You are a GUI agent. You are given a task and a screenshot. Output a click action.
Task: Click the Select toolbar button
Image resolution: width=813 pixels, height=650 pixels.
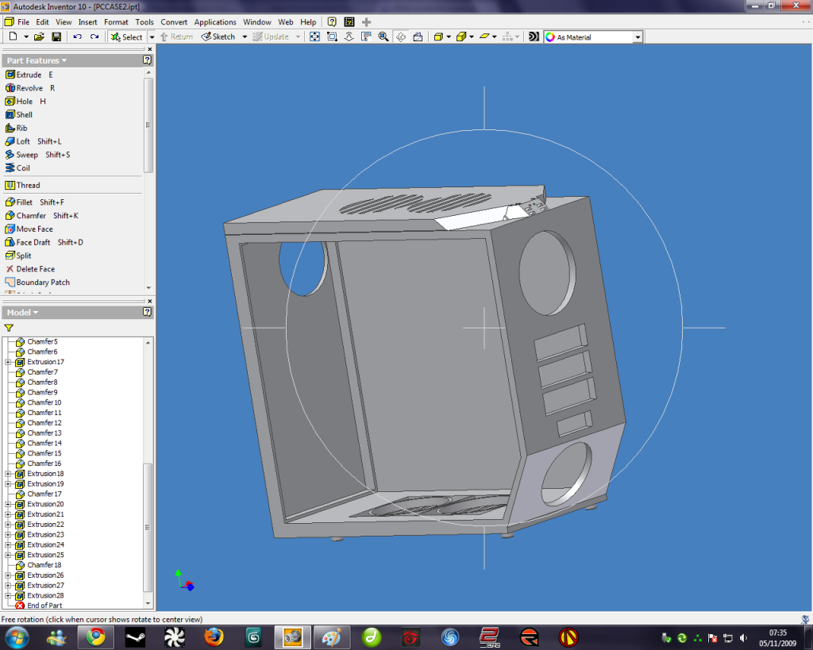click(x=126, y=37)
